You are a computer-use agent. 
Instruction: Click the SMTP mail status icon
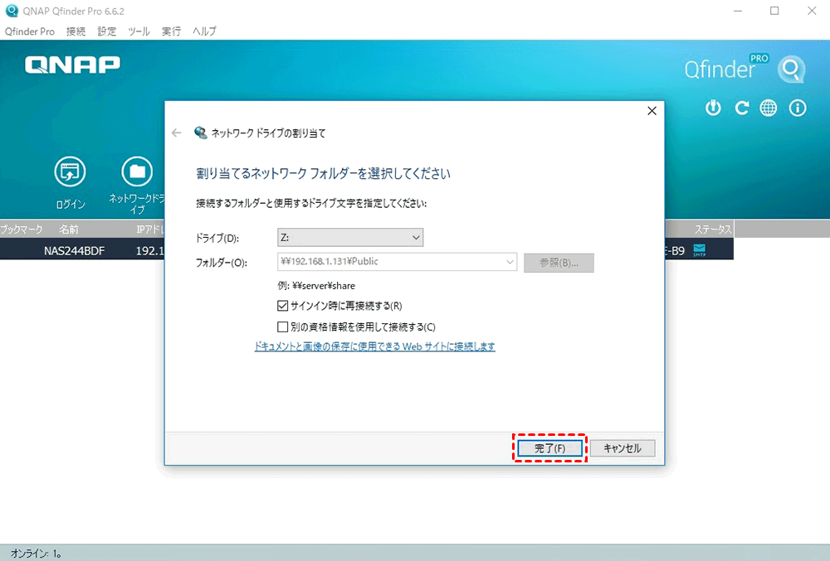[699, 249]
